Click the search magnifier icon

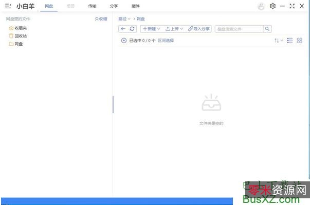point(267,29)
